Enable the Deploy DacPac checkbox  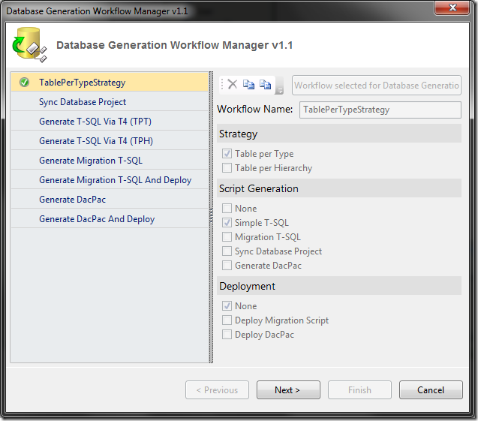[227, 335]
